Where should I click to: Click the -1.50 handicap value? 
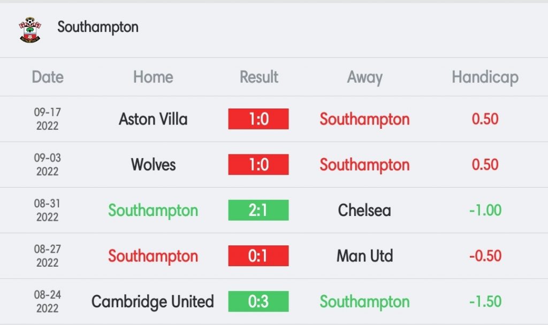point(485,301)
